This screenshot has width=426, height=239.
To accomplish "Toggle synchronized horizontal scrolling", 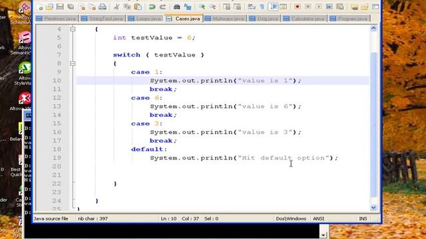I will [x=237, y=7].
